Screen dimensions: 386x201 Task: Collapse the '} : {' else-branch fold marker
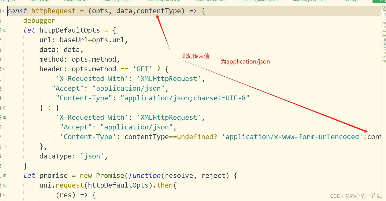point(5,108)
